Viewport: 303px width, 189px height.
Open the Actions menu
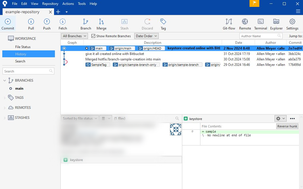[x=68, y=4]
